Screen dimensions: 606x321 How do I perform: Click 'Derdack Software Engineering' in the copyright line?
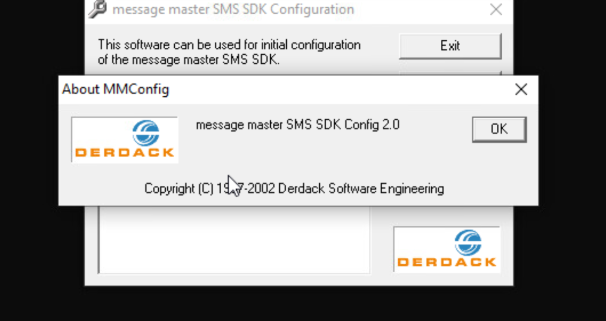pyautogui.click(x=361, y=188)
